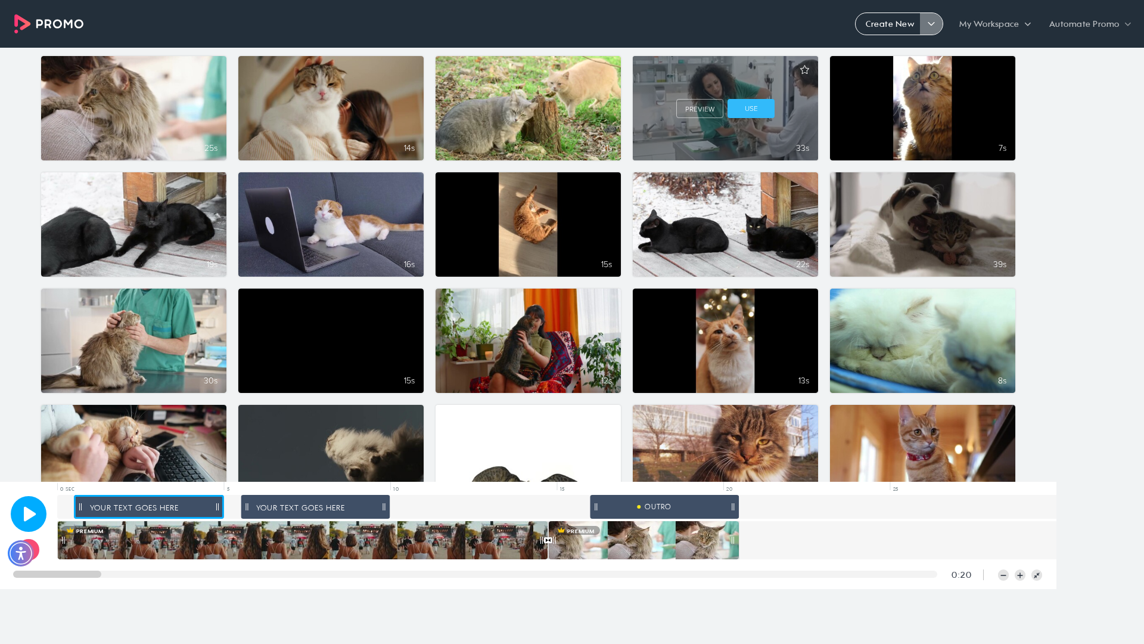Play the timeline video
Viewport: 1144px width, 644px height.
coord(29,514)
